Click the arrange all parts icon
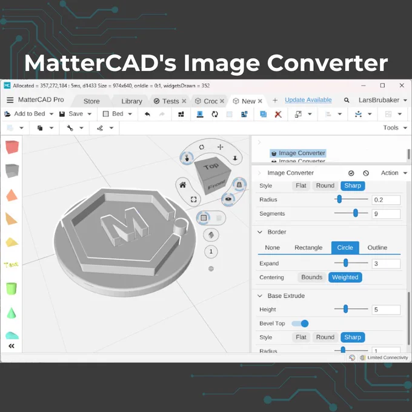The image size is (412, 412). 181,114
